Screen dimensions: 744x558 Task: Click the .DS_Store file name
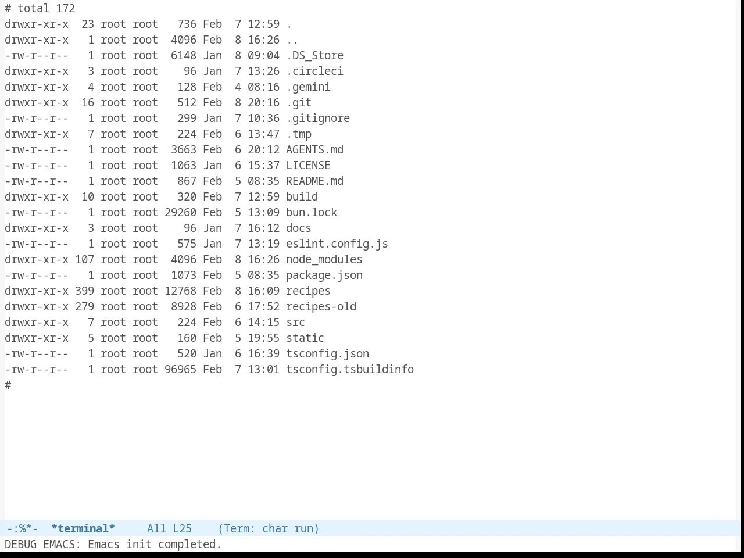314,55
